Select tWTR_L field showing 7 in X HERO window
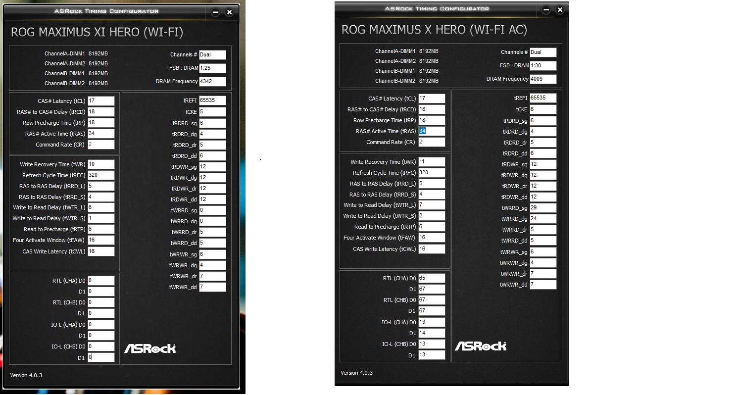The image size is (739, 395). (432, 205)
